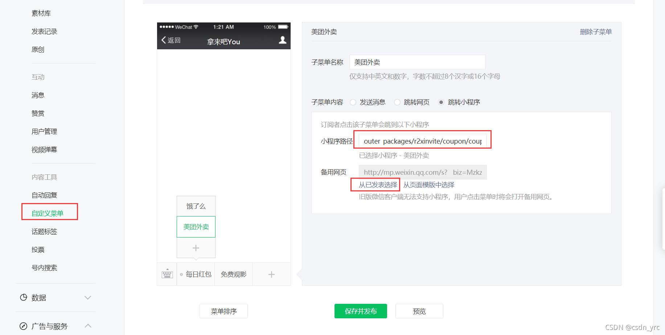665x335 pixels.
Task: Select the 免费观影 main menu
Action: pyautogui.click(x=234, y=274)
